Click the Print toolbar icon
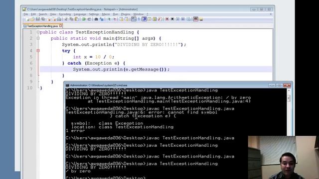The image size is (319, 179). pyautogui.click(x=59, y=19)
